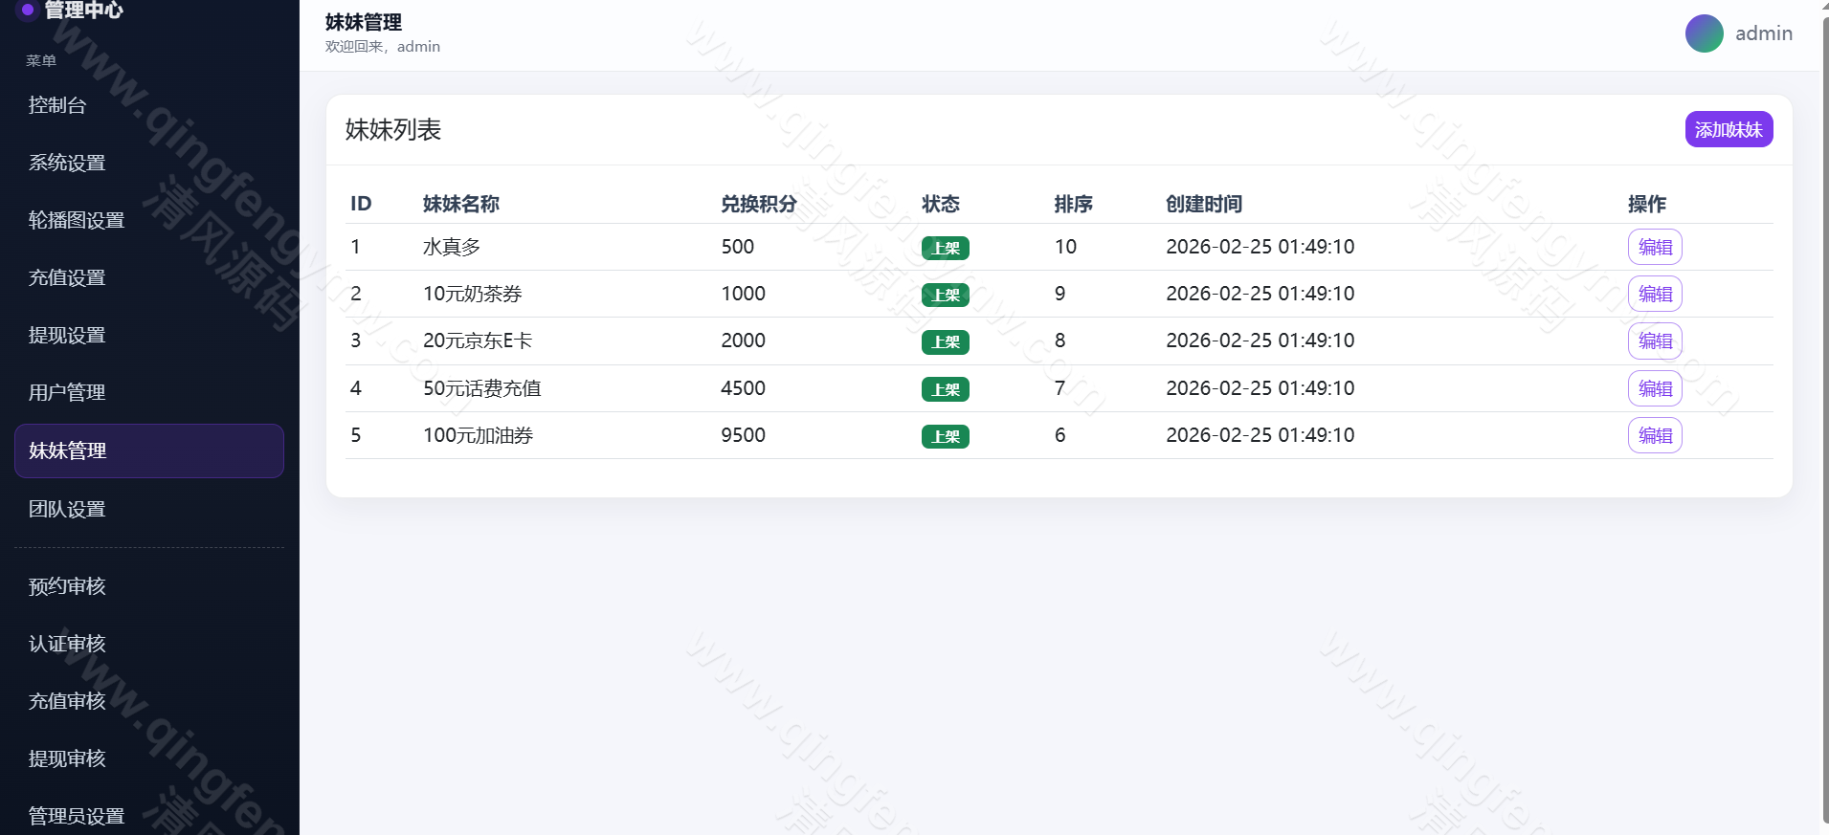Click the 妹妹管理 page heading
This screenshot has width=1829, height=835.
(364, 22)
